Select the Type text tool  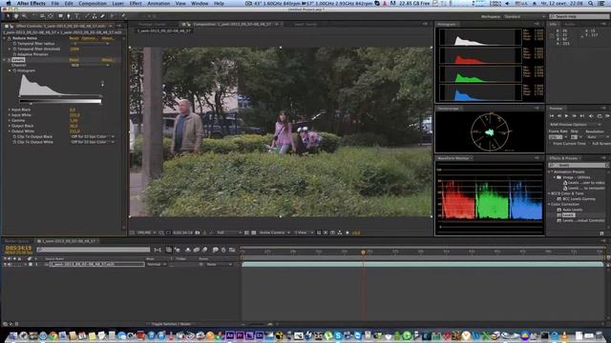click(x=76, y=16)
